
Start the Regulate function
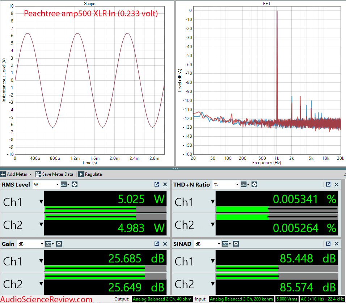coord(90,174)
